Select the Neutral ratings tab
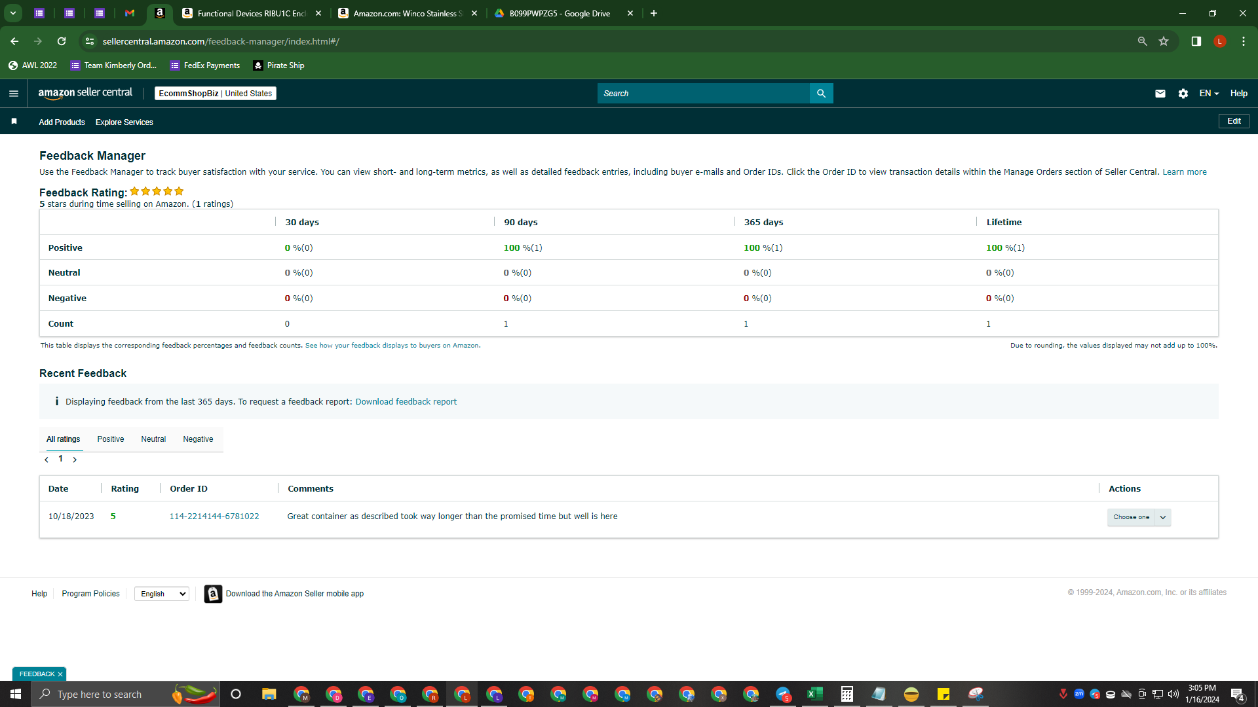Viewport: 1258px width, 707px height. pyautogui.click(x=153, y=439)
